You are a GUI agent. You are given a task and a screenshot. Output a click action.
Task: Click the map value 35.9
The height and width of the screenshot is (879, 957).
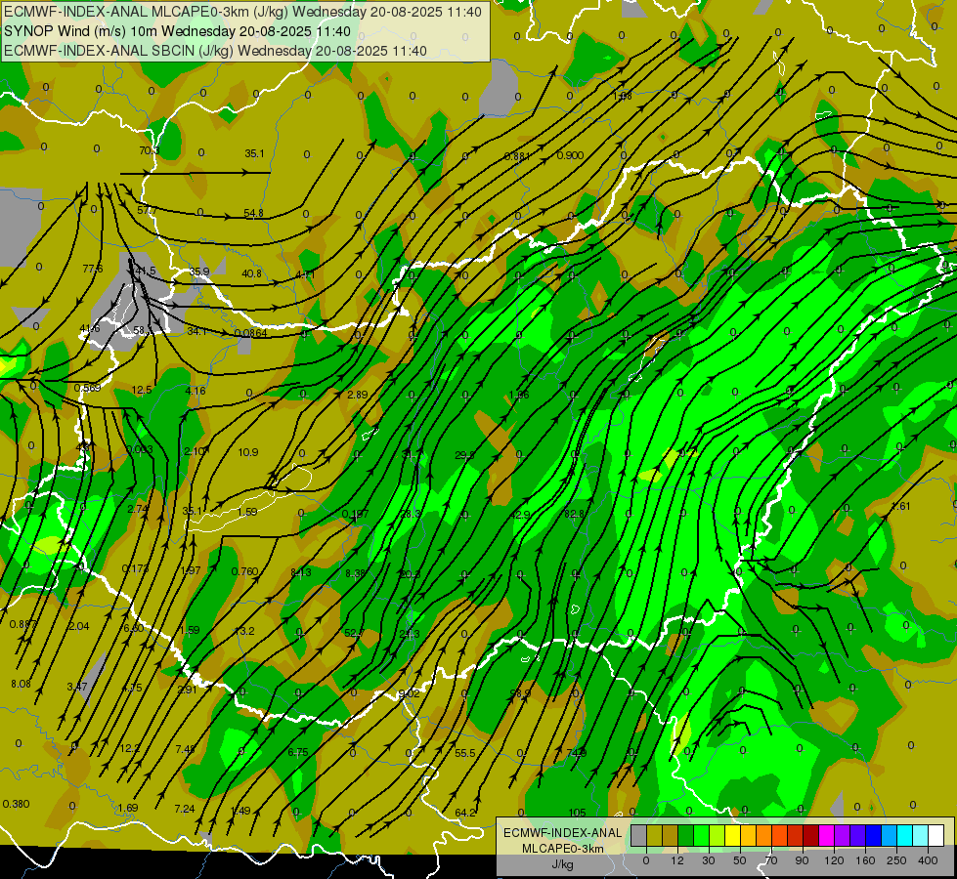pyautogui.click(x=199, y=272)
